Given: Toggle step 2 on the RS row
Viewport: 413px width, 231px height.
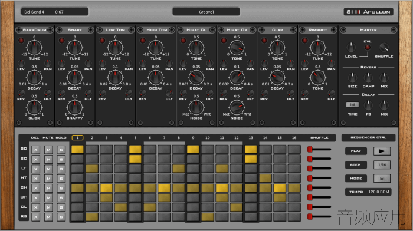Looking at the screenshot, I should click(x=92, y=217).
